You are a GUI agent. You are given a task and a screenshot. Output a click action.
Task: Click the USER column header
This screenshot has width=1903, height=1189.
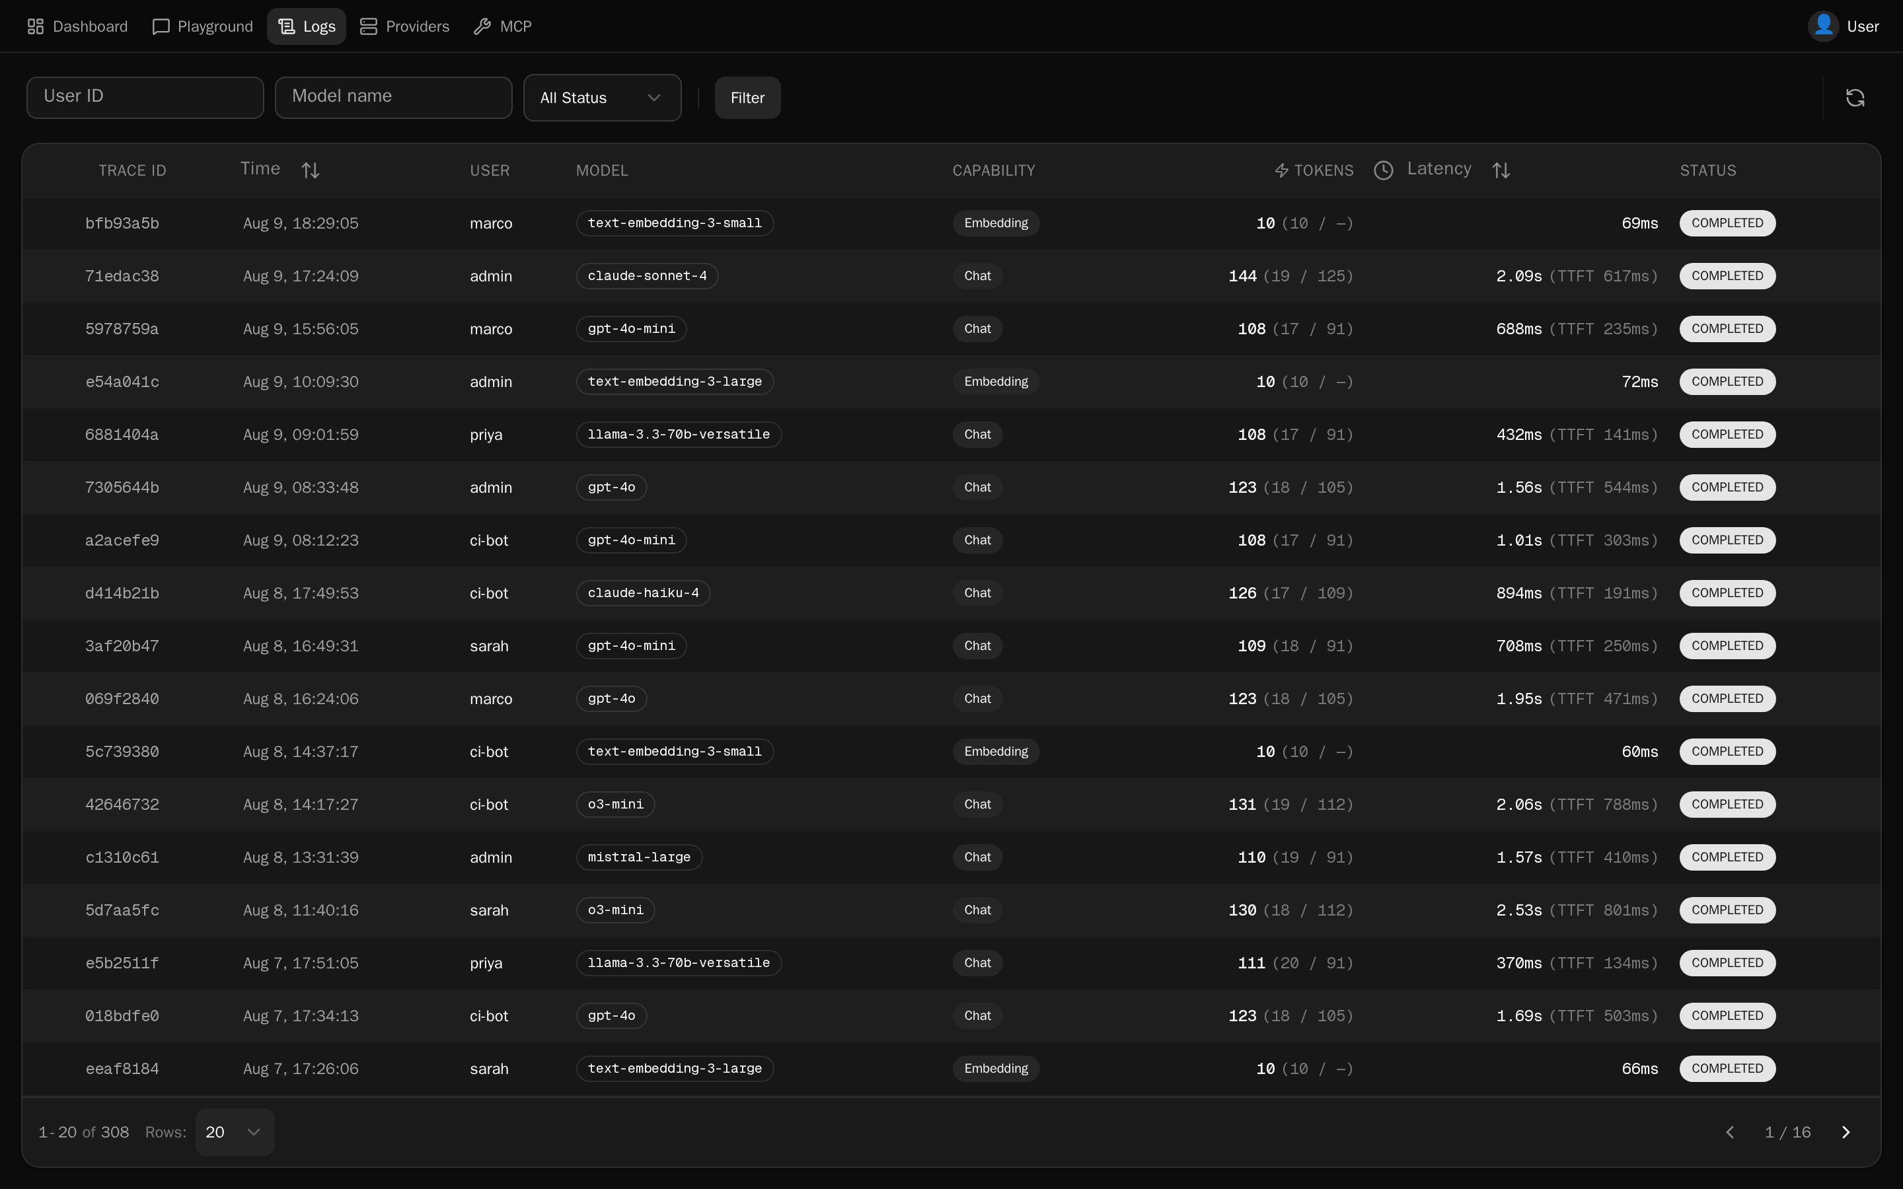pyautogui.click(x=489, y=170)
